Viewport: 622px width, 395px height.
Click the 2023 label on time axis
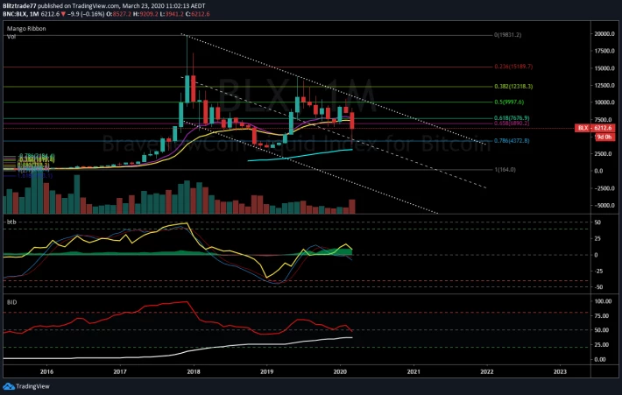(560, 371)
